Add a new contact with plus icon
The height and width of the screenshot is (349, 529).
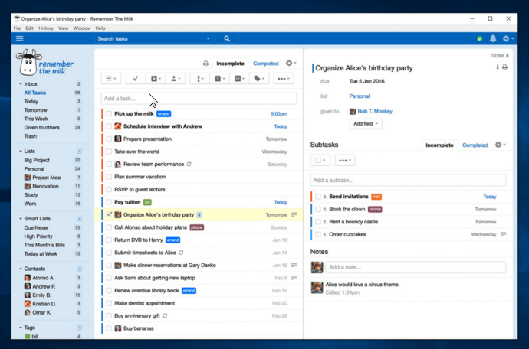tap(79, 269)
